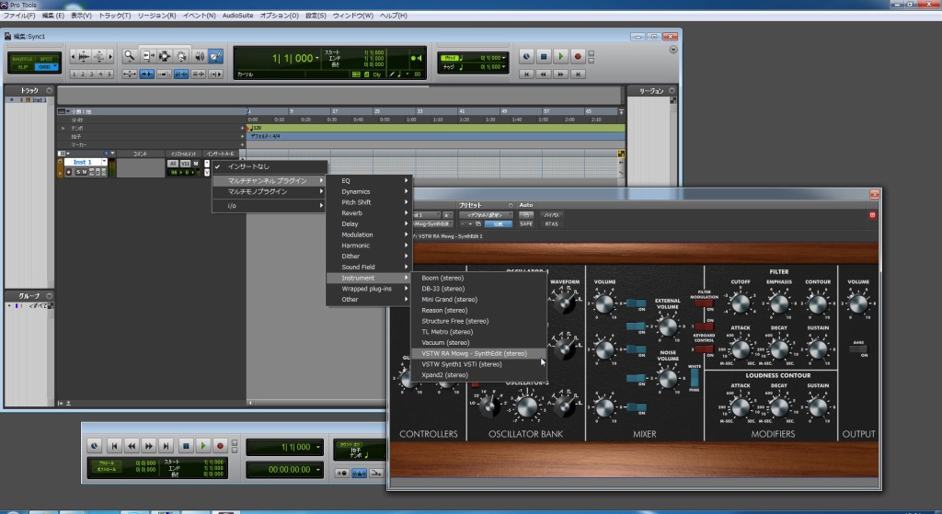Toggle A440 output switch
Screen dimensions: 942x514
click(858, 348)
